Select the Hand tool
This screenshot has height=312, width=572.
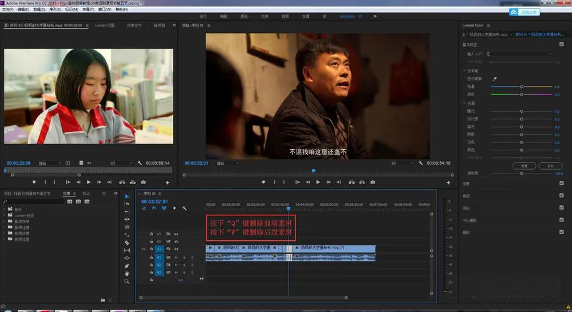[x=127, y=273]
